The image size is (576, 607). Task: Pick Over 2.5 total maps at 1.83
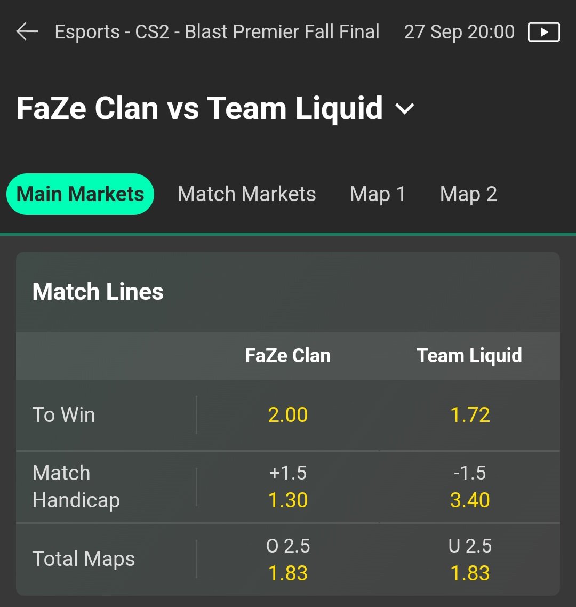287,560
